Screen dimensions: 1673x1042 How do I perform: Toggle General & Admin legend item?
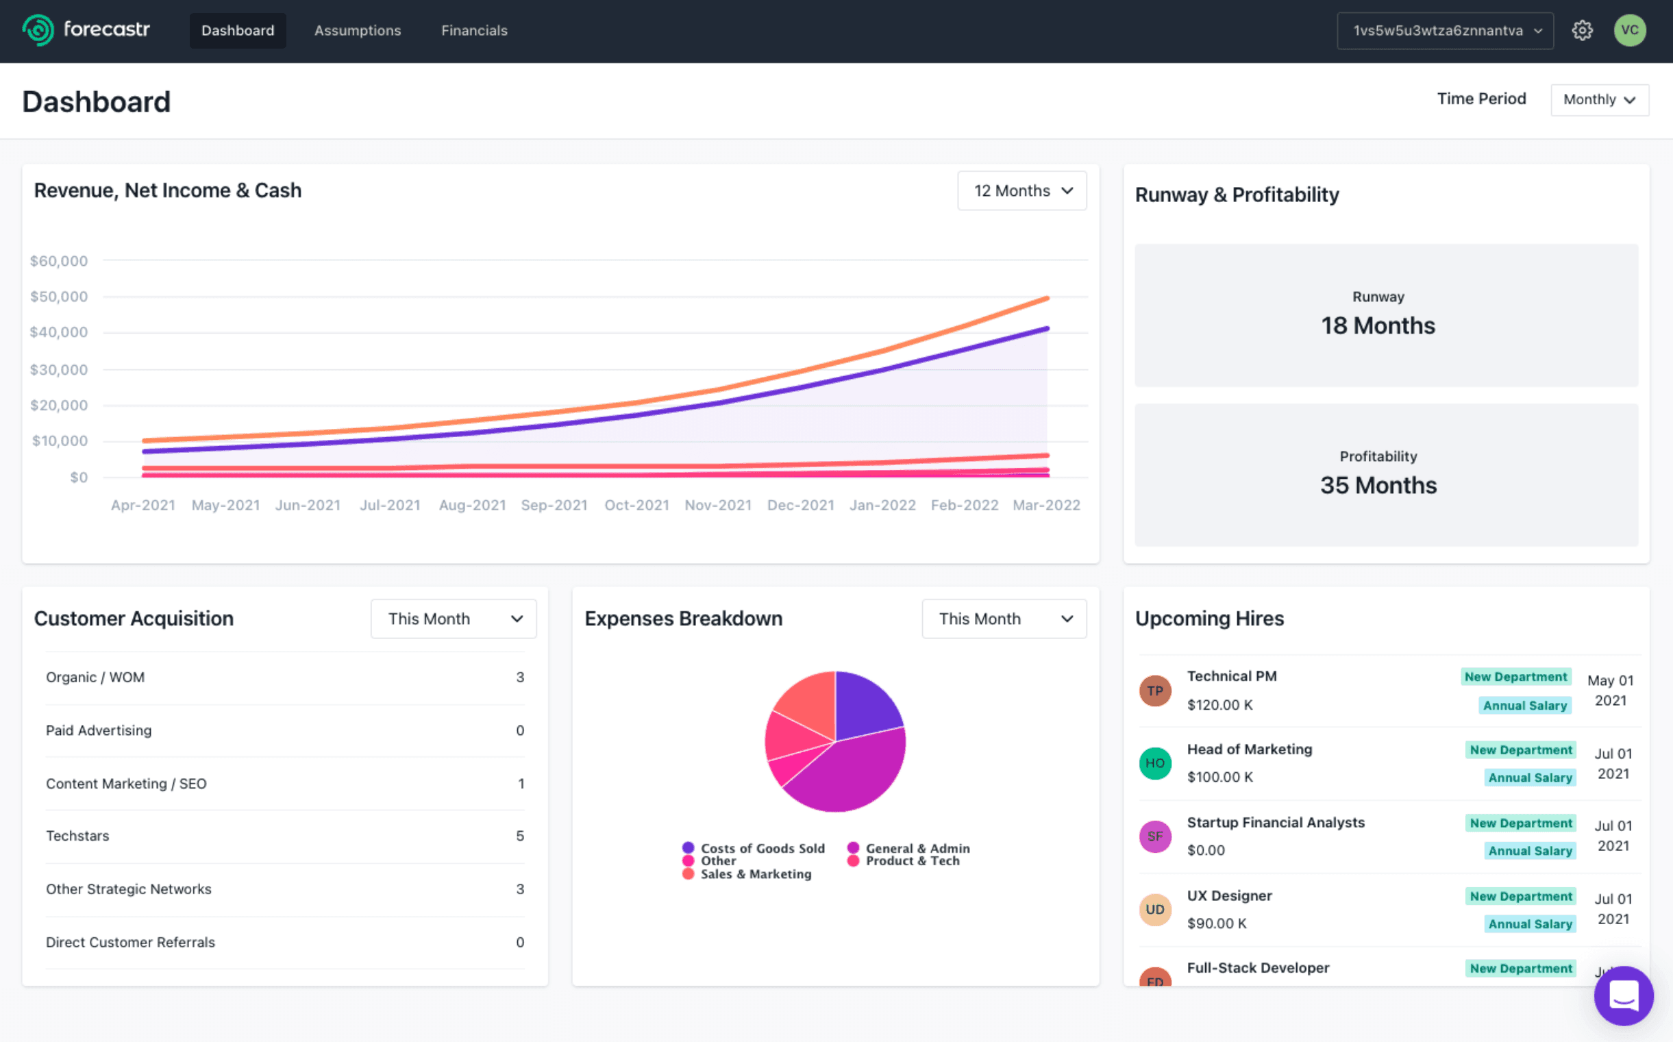point(910,848)
